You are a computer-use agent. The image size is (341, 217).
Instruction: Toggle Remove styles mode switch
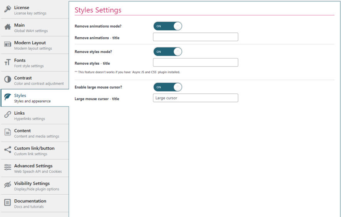168,52
